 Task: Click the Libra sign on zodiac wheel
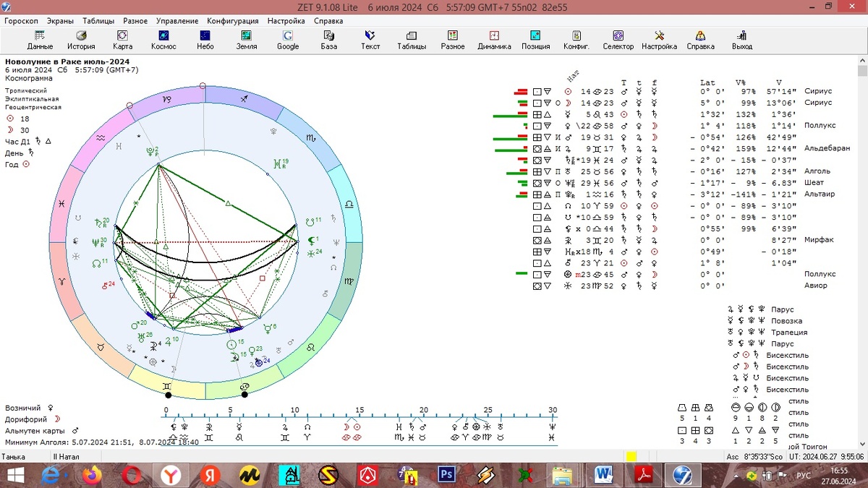click(x=349, y=205)
